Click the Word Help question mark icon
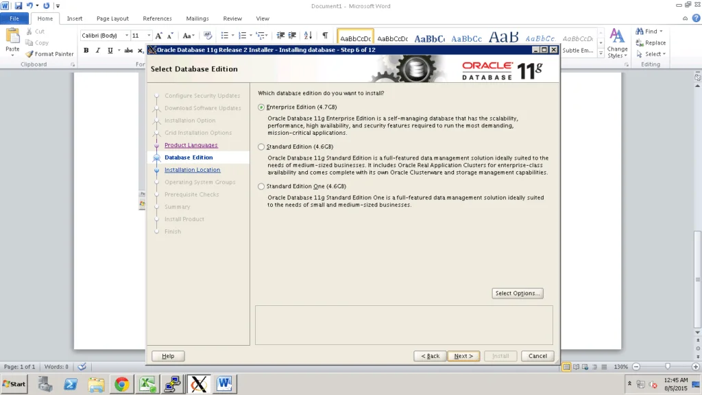The width and height of the screenshot is (702, 395). click(696, 18)
